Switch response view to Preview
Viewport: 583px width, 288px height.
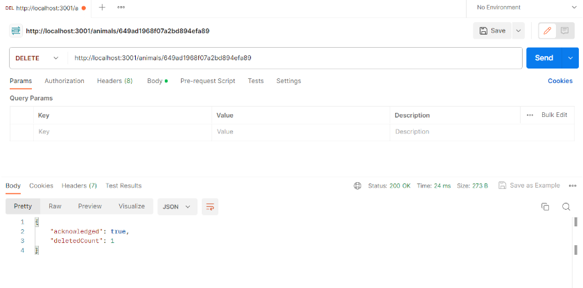[89, 206]
